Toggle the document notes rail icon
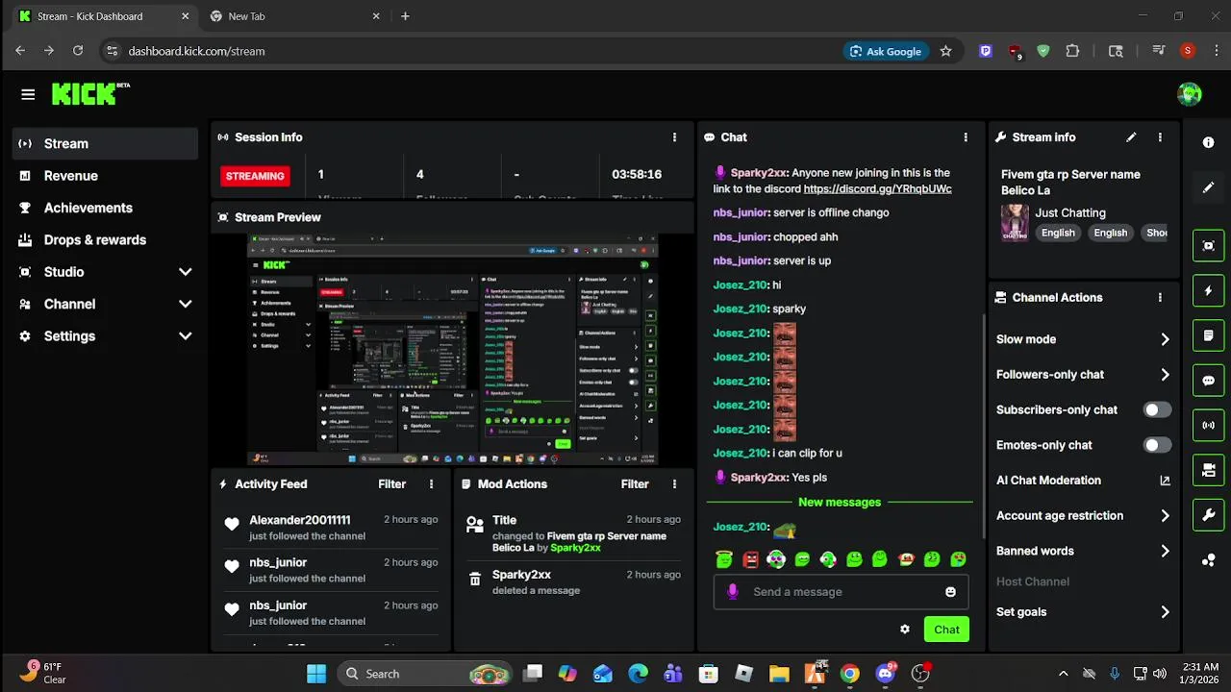 pos(1209,335)
